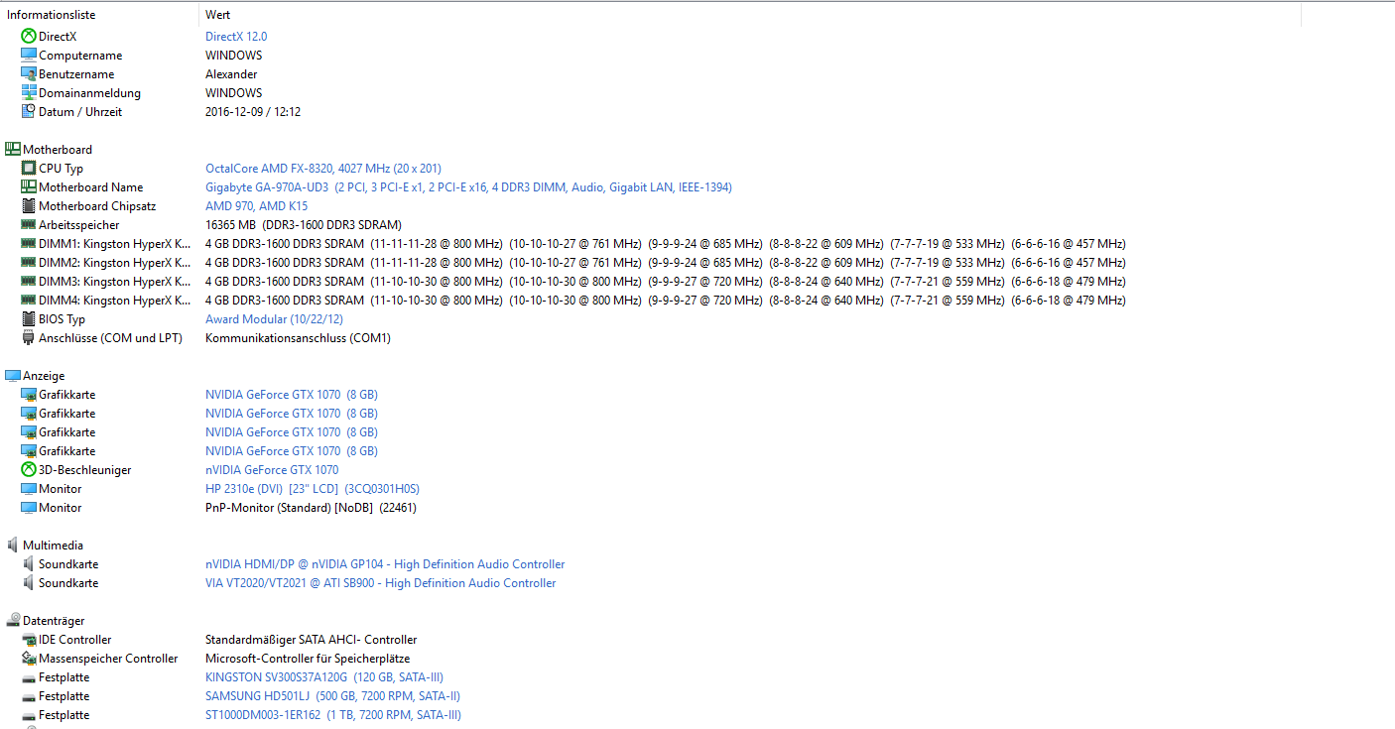Open the nVIDIA GeForce GTX 1070 3D-Beschleuniger link
Screen dimensions: 1395x729
click(x=272, y=470)
